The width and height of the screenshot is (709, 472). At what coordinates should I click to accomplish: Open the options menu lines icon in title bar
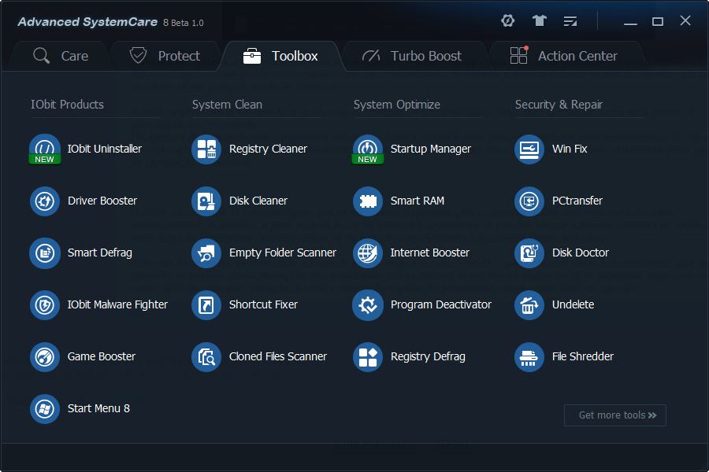pos(570,20)
